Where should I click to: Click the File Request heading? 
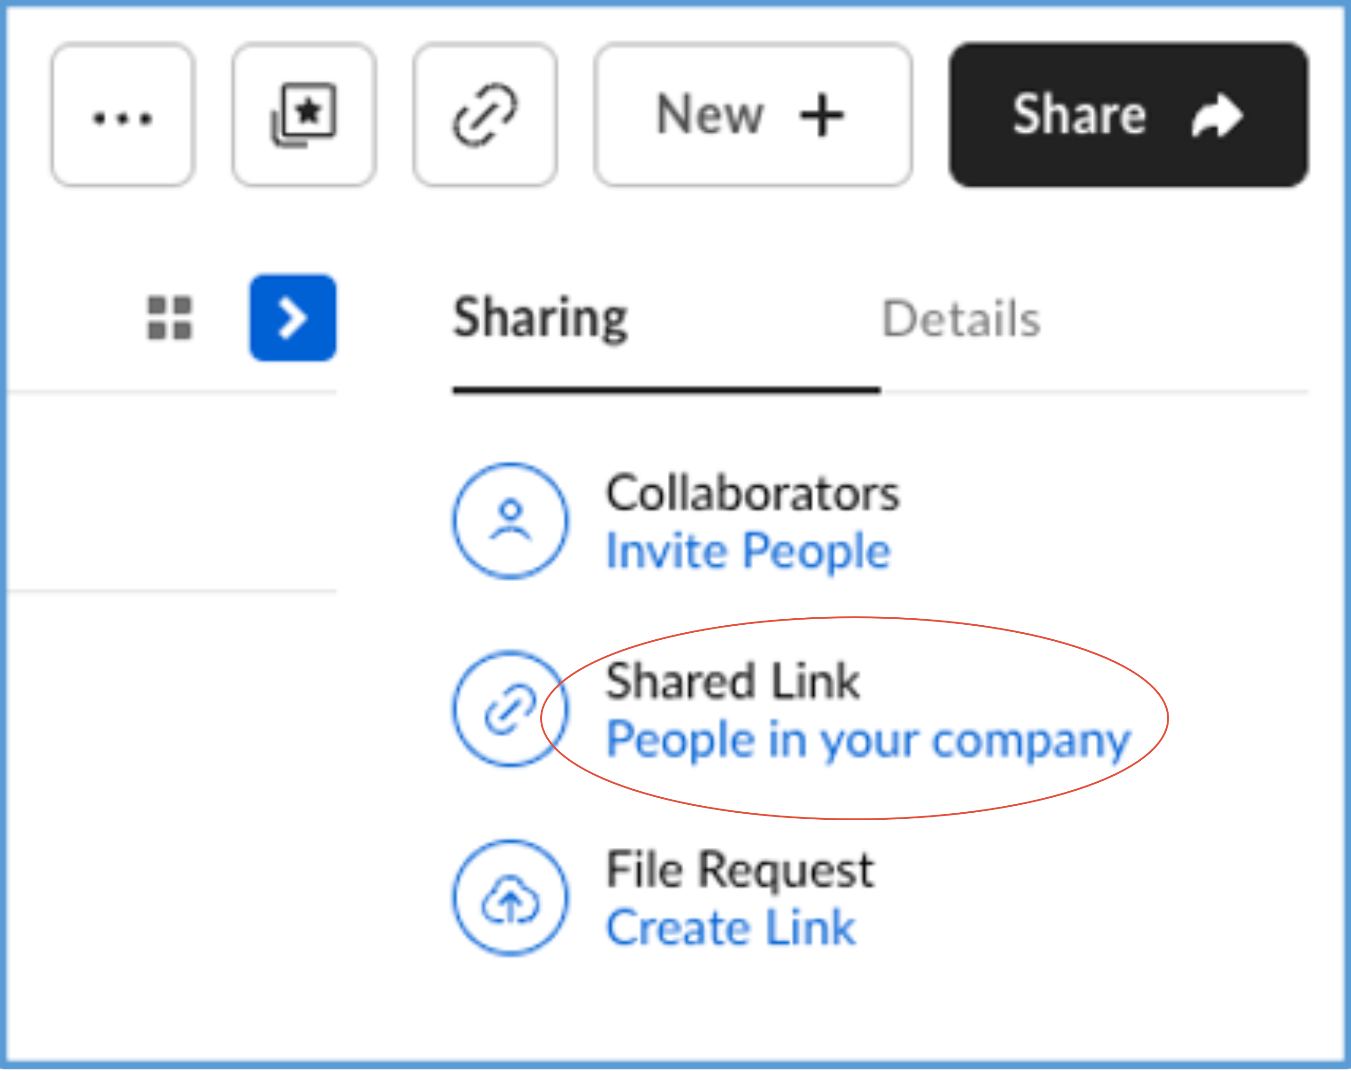click(740, 870)
